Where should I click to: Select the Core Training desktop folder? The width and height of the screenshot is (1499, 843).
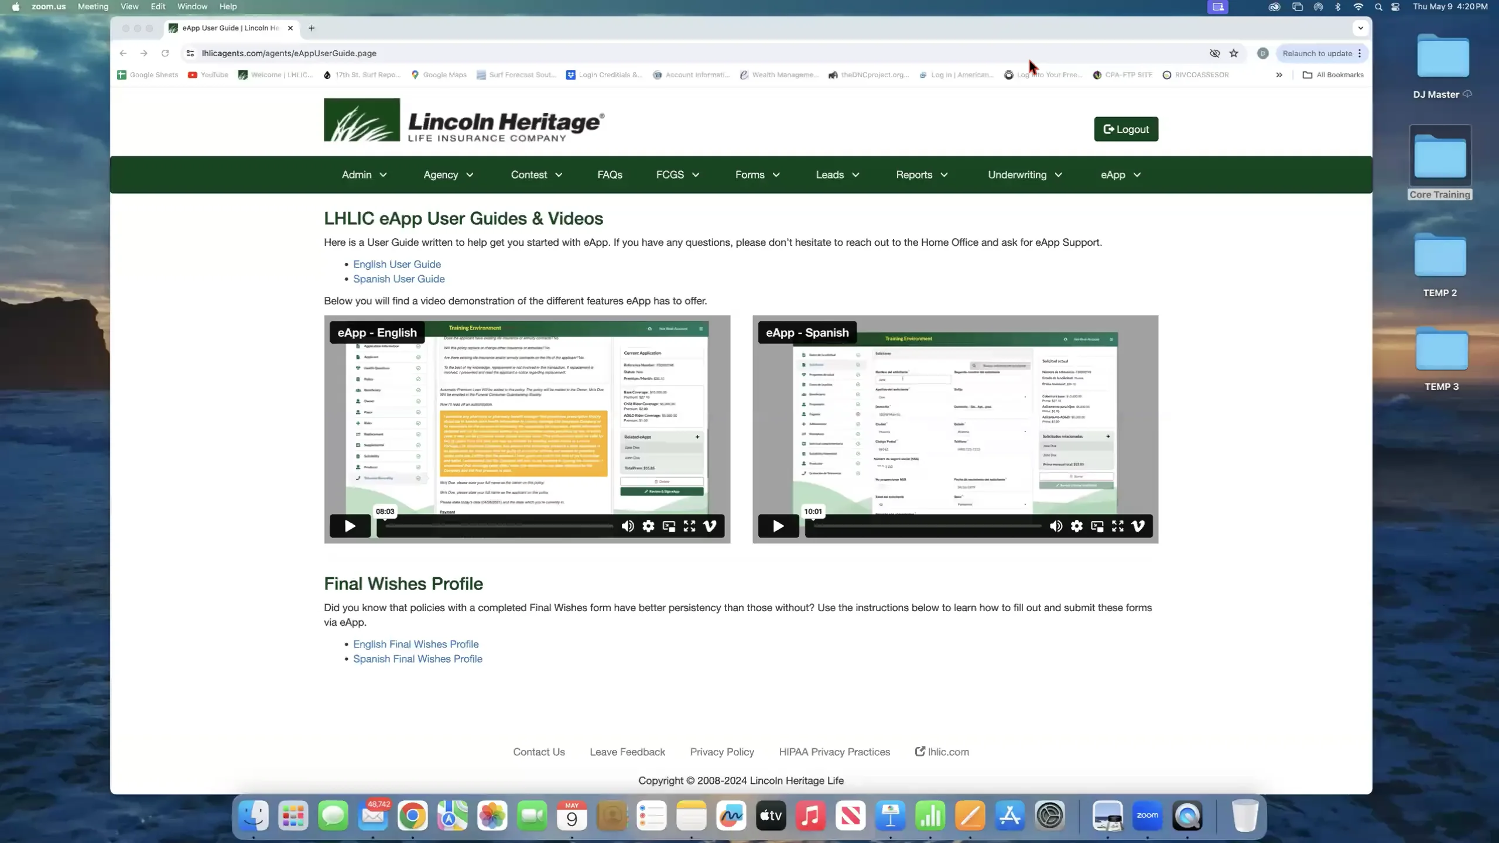tap(1440, 163)
